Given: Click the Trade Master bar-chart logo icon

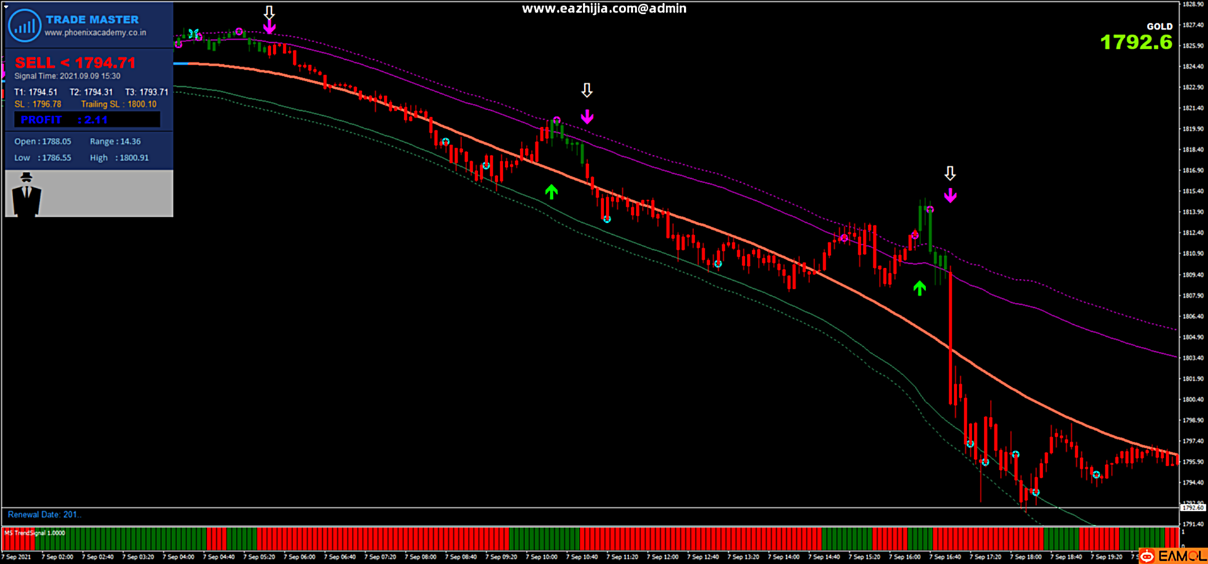Looking at the screenshot, I should point(25,26).
